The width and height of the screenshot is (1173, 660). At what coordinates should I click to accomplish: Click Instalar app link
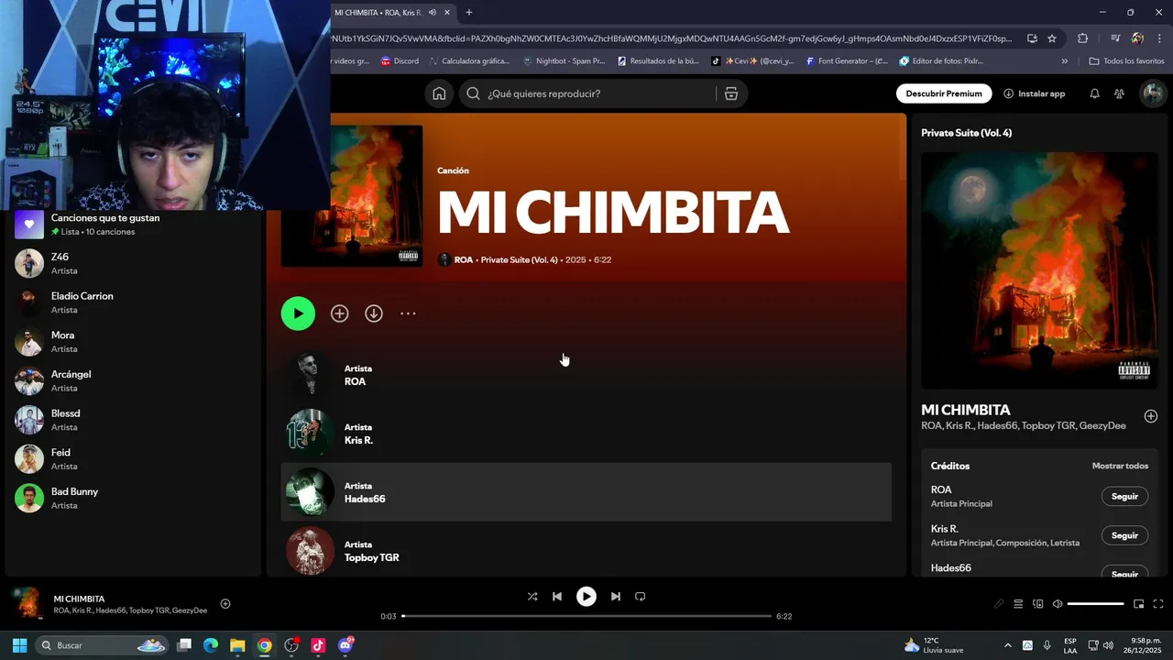1035,93
